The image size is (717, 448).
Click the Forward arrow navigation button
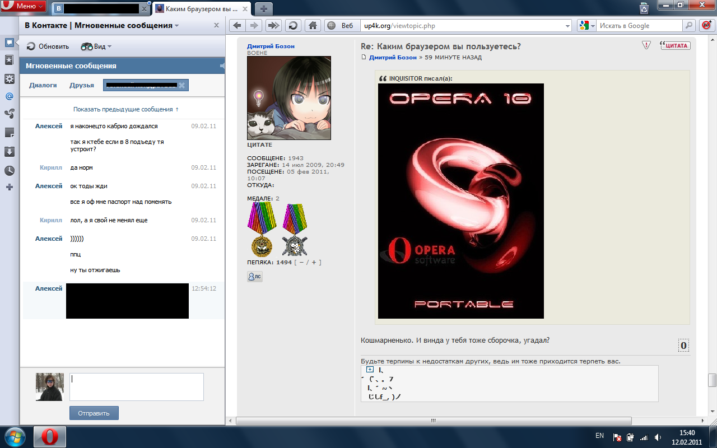254,25
